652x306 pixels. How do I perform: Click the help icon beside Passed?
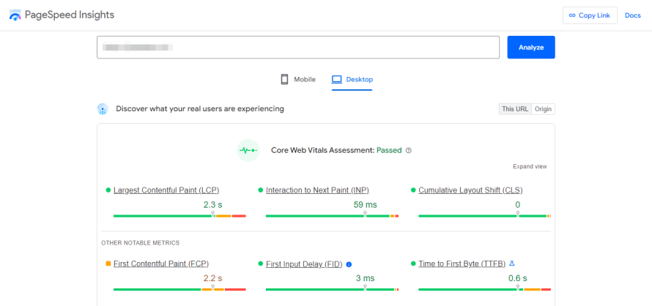point(408,151)
